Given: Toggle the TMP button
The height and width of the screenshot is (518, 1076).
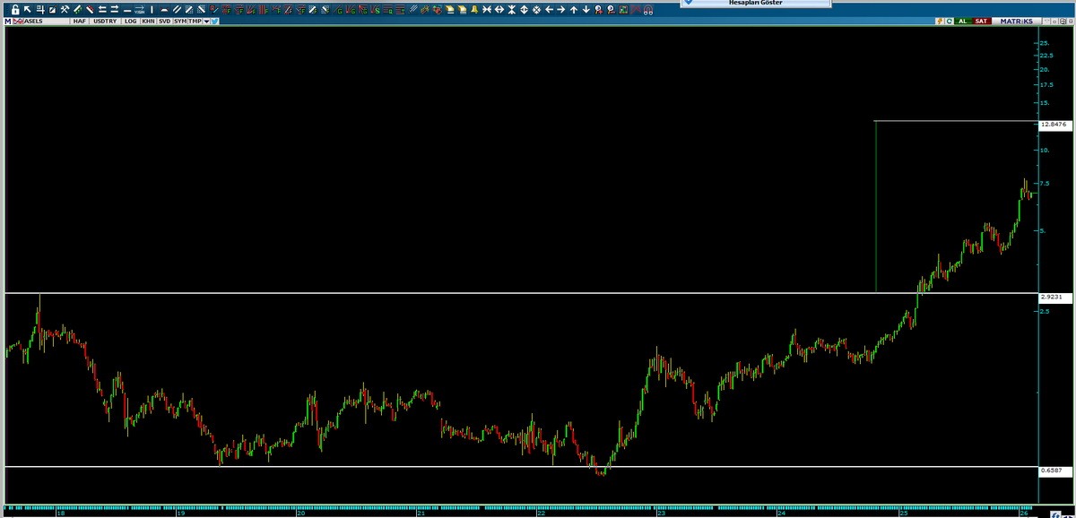Looking at the screenshot, I should click(195, 21).
